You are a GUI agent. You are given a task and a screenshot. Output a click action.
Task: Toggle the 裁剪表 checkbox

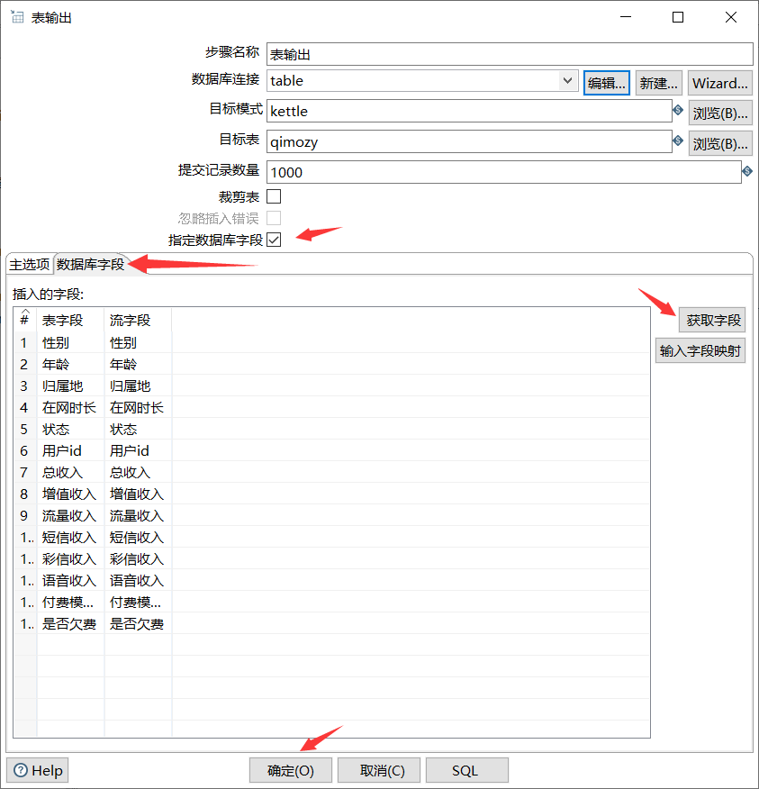click(274, 196)
